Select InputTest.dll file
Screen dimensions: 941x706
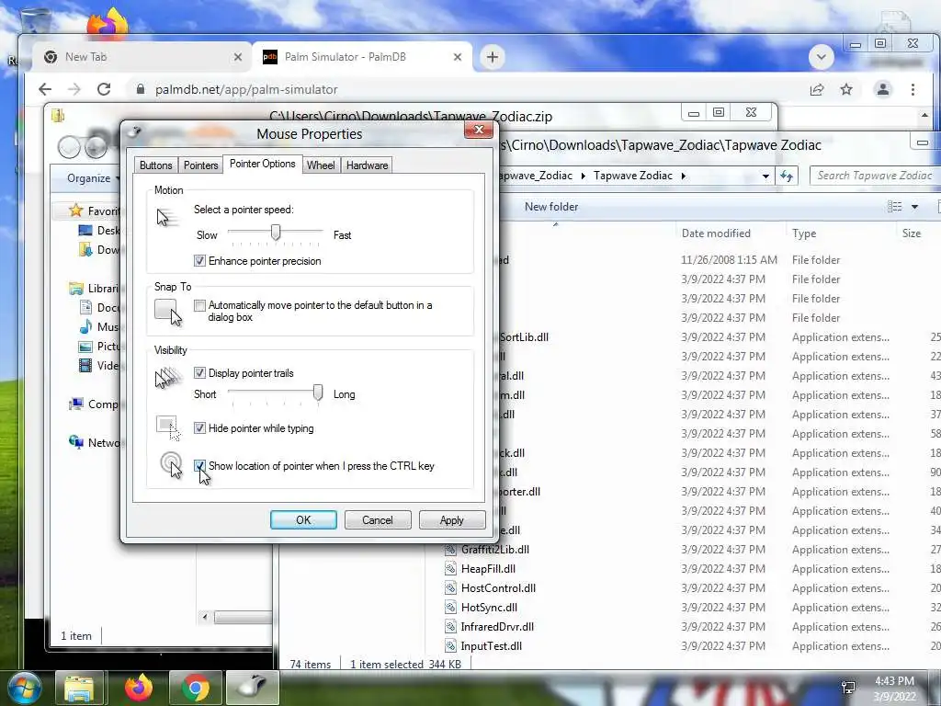coord(491,646)
